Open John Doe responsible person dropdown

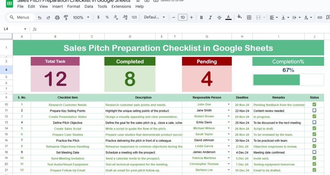pyautogui.click(x=229, y=104)
